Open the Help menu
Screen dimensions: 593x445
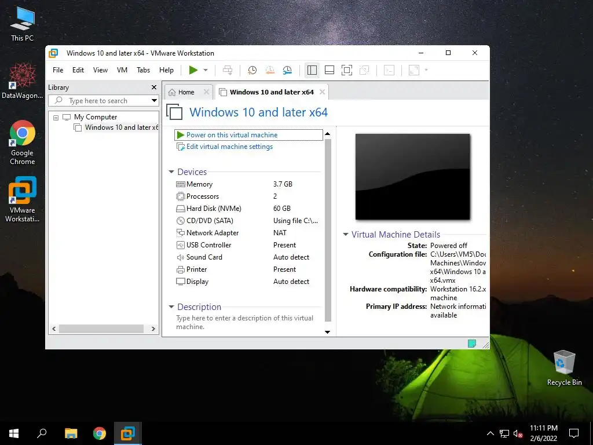click(166, 70)
